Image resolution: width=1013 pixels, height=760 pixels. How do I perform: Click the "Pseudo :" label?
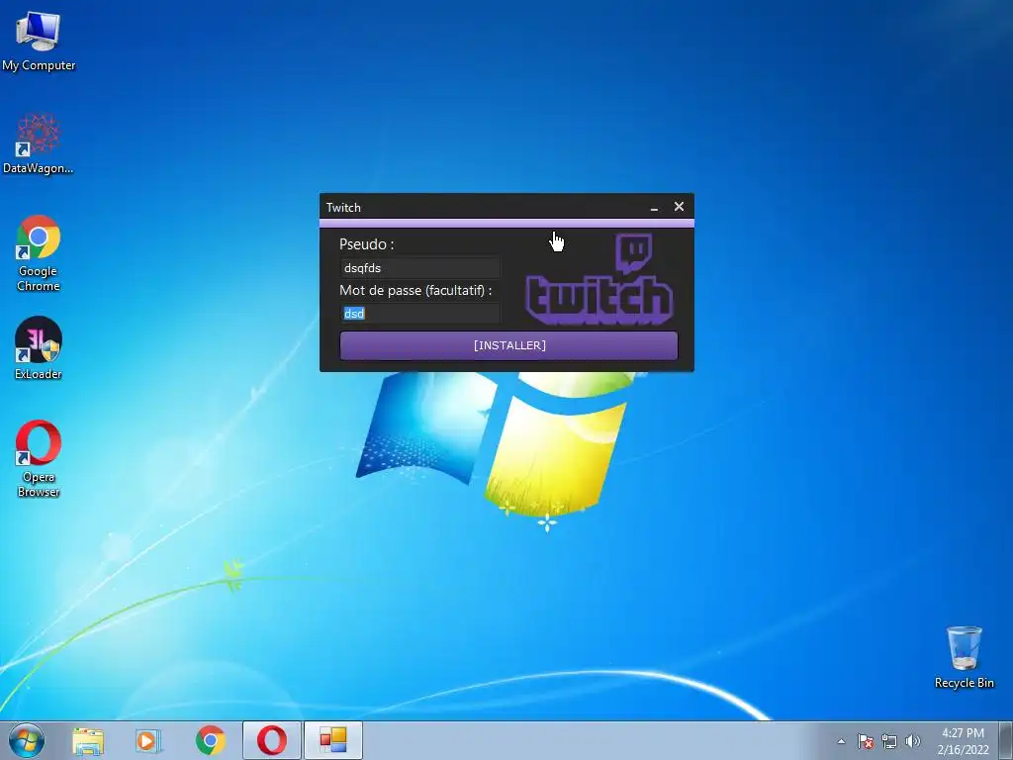(366, 244)
